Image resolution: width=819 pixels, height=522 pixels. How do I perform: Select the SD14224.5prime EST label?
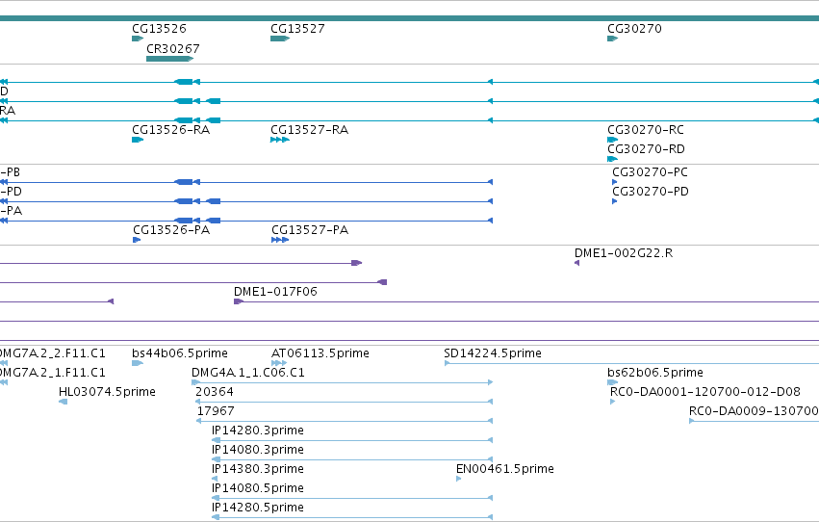tap(493, 353)
